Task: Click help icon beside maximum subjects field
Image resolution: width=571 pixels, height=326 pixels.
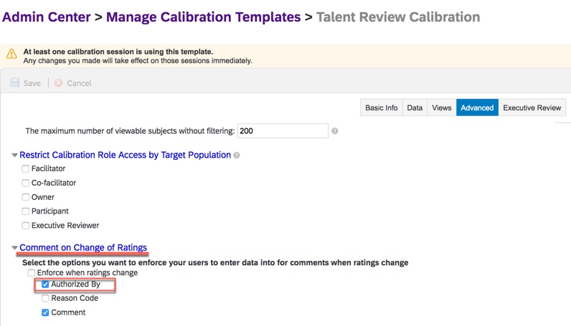Action: tap(335, 131)
